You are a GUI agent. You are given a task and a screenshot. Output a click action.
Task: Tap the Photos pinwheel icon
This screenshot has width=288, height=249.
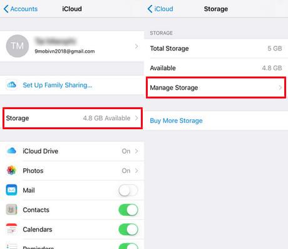11,171
